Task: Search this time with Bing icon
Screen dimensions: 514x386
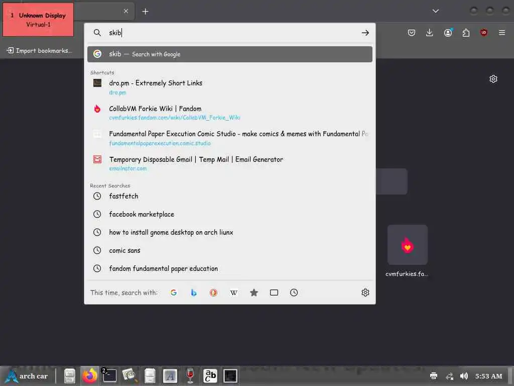Action: [x=193, y=293]
